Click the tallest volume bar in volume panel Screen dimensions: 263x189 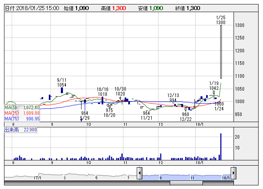[x=221, y=146]
